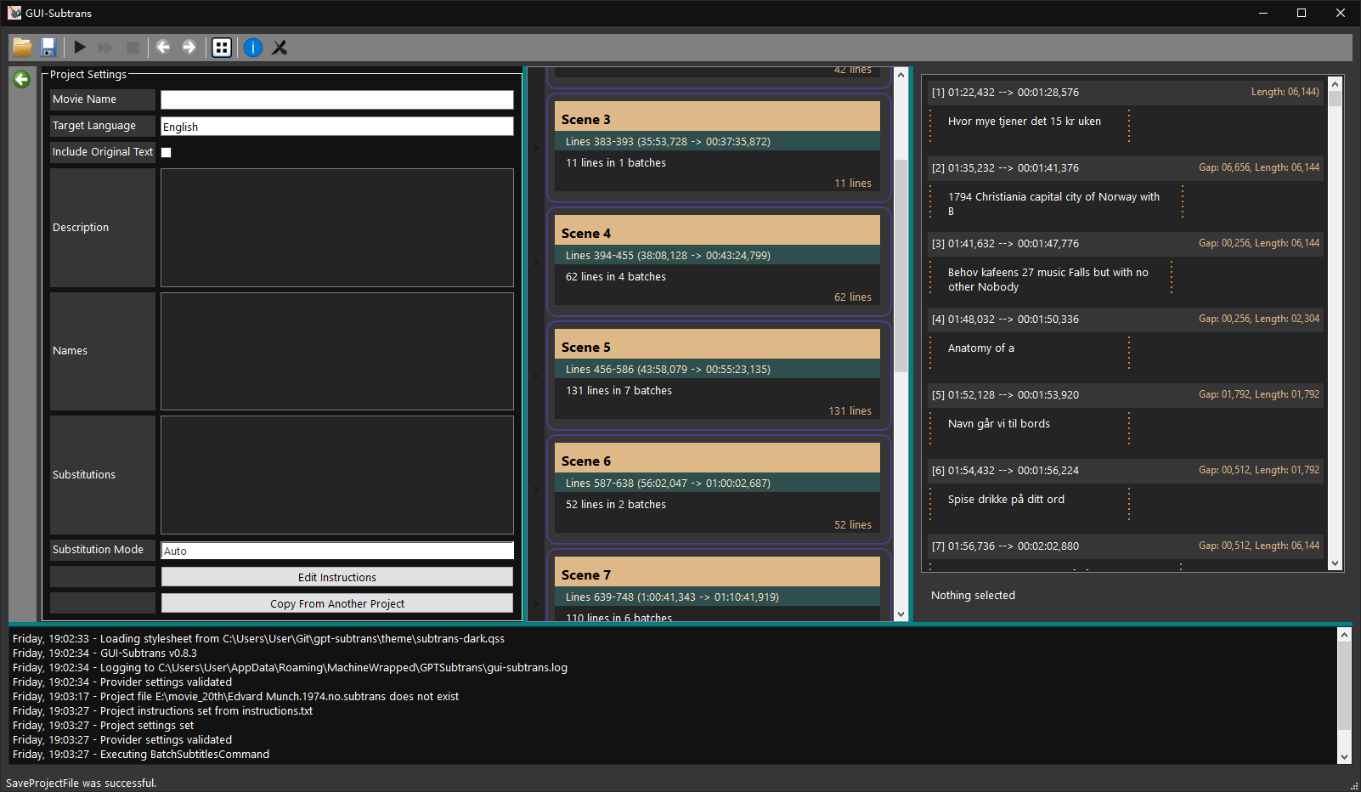Image resolution: width=1361 pixels, height=792 pixels.
Task: Select the Scene 6 card header
Action: click(717, 459)
